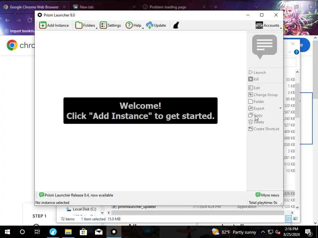This screenshot has width=318, height=238.
Task: Open Mail app from the taskbar
Action: (99, 232)
